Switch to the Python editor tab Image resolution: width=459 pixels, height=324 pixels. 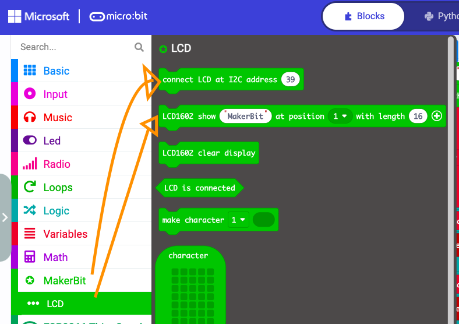click(440, 16)
